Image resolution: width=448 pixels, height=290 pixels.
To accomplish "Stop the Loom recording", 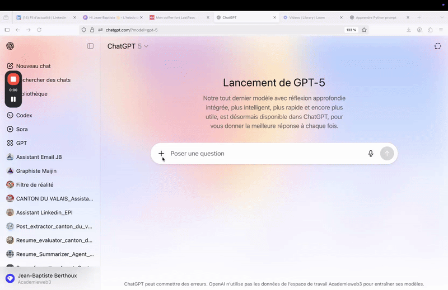I will pos(13,79).
